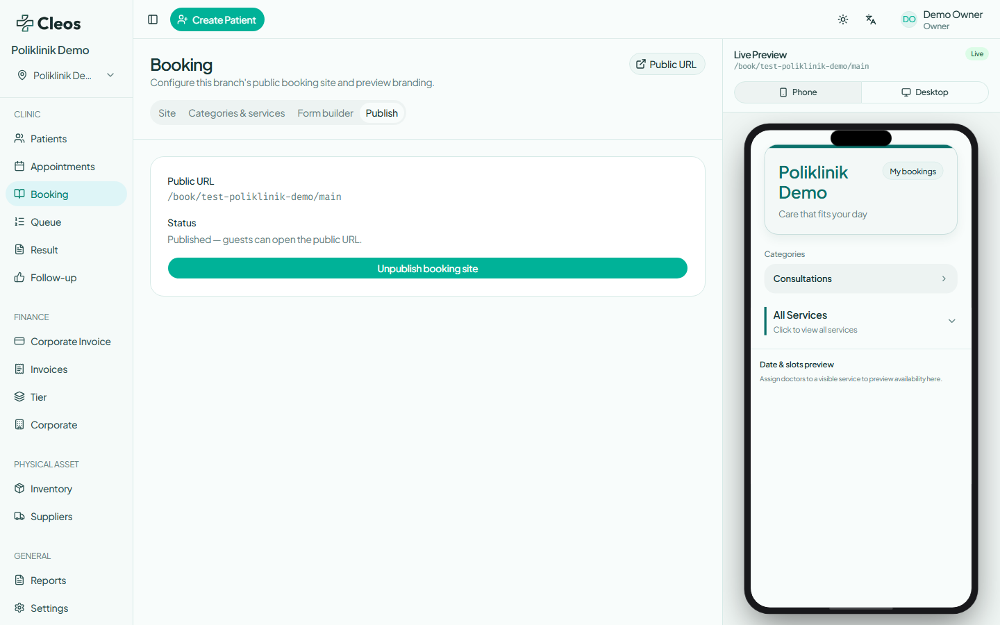Expand the Poliklinik De... branch selector
Screen dimensions: 1000x625
(x=66, y=75)
